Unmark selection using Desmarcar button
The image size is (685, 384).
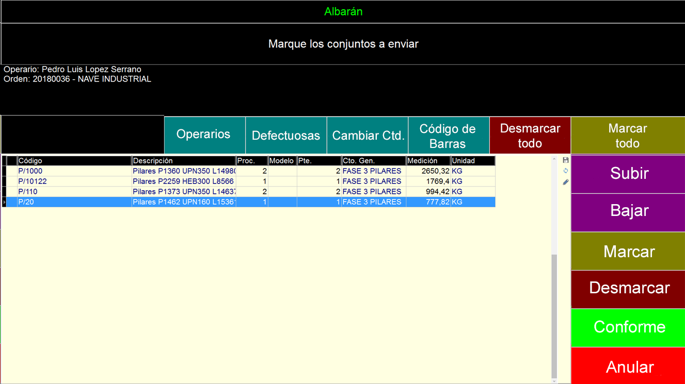pyautogui.click(x=628, y=288)
